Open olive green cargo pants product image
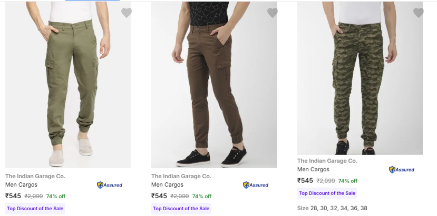 coord(68,84)
